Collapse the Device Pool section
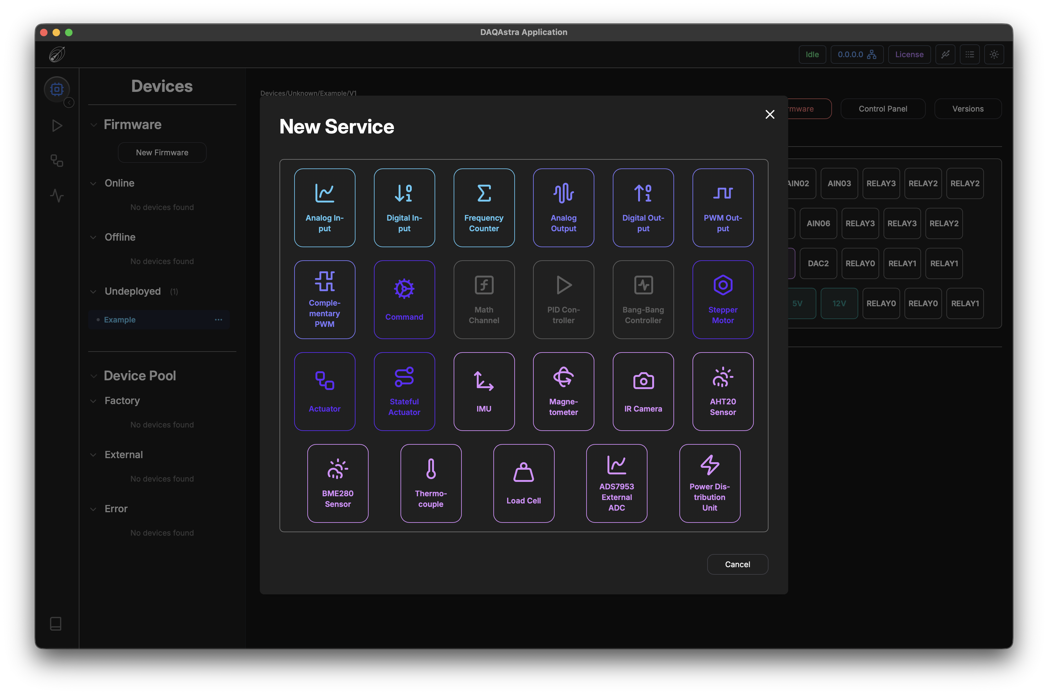1048x695 pixels. (93, 376)
